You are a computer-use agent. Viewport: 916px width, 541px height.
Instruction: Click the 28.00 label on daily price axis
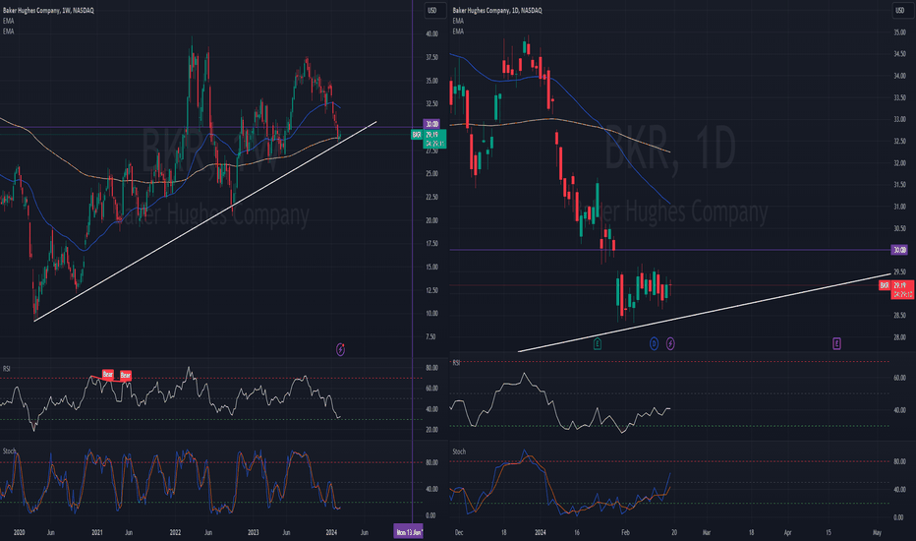899,336
